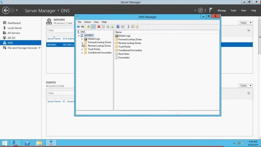Image resolution: width=261 pixels, height=147 pixels.
Task: Click the Refresh toolbar icon in DNS Manager
Action: pos(108,27)
